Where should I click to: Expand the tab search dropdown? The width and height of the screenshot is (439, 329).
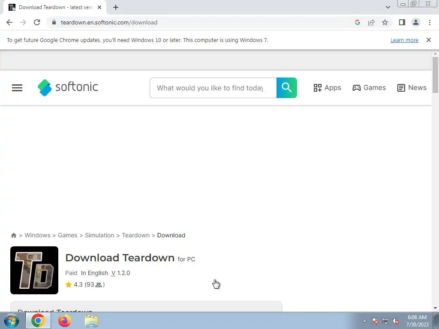(388, 7)
